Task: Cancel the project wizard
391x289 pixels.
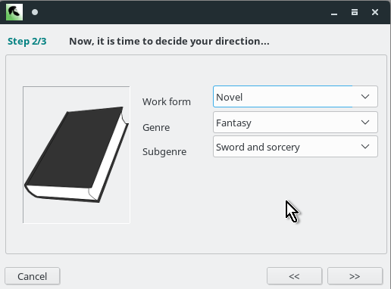Action: pos(33,276)
